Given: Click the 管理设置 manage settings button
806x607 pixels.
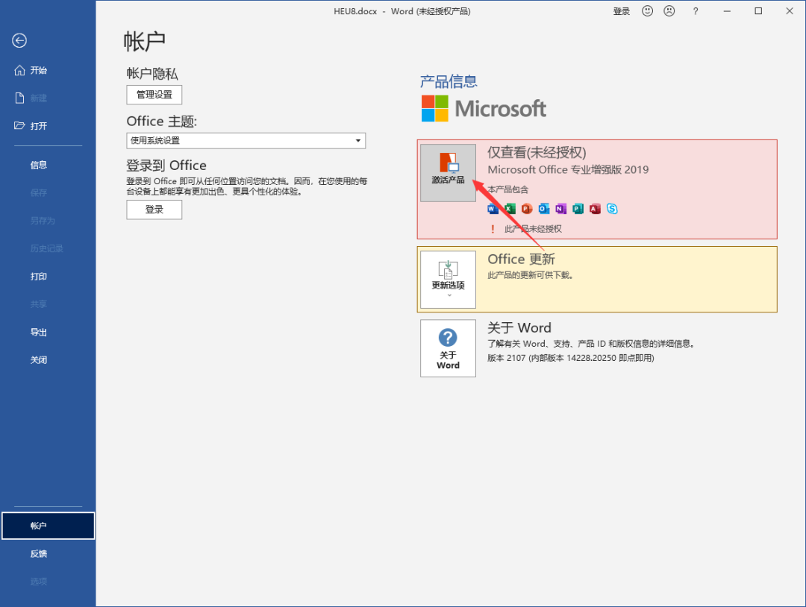Looking at the screenshot, I should (154, 95).
